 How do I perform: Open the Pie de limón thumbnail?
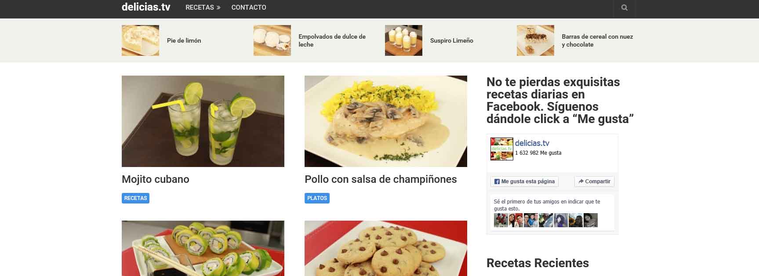pos(140,40)
